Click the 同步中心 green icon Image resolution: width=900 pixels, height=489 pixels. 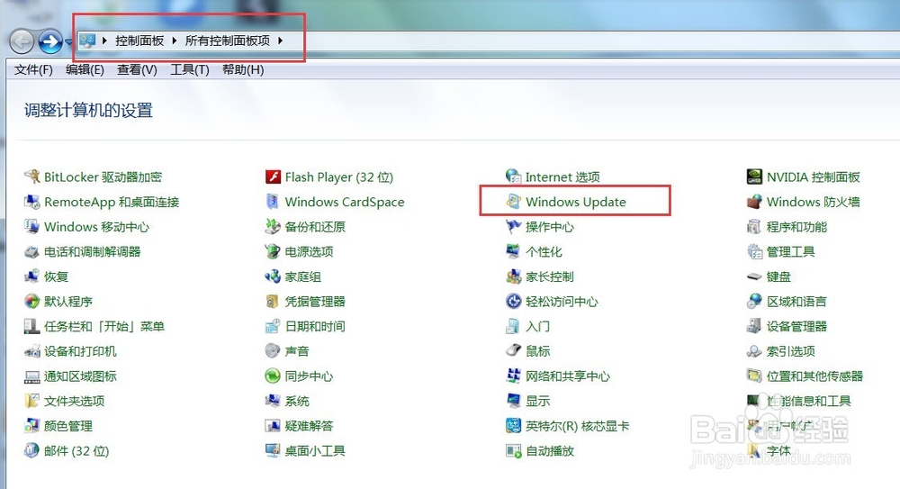[x=273, y=376]
